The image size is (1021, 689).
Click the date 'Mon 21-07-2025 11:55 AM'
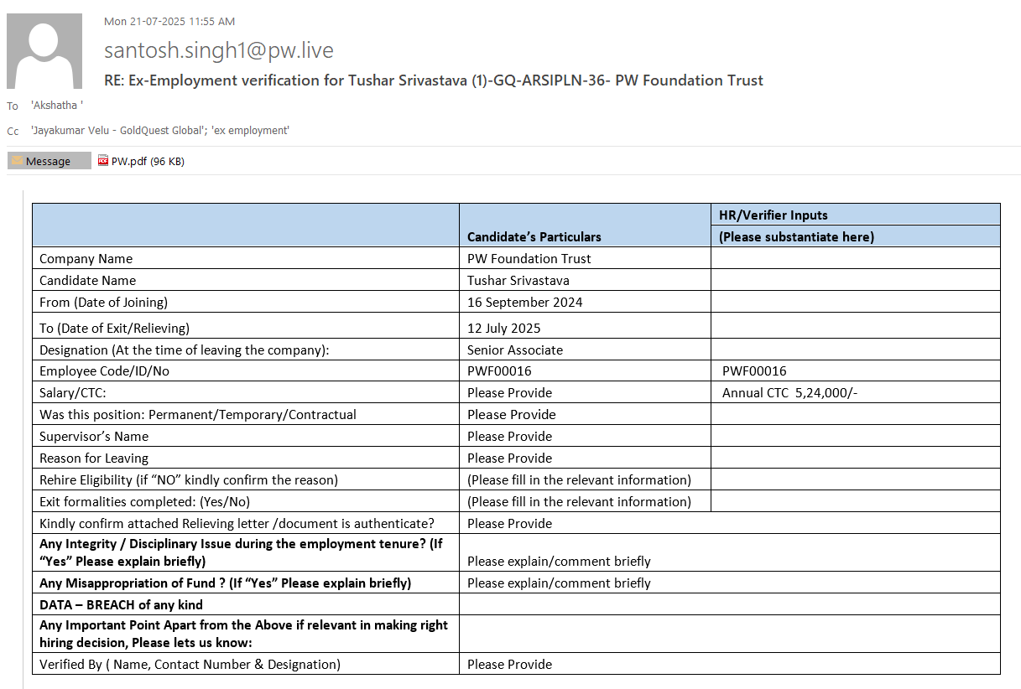coord(169,21)
